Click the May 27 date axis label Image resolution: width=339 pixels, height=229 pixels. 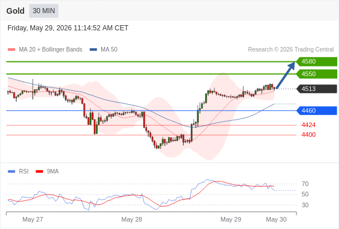click(33, 219)
